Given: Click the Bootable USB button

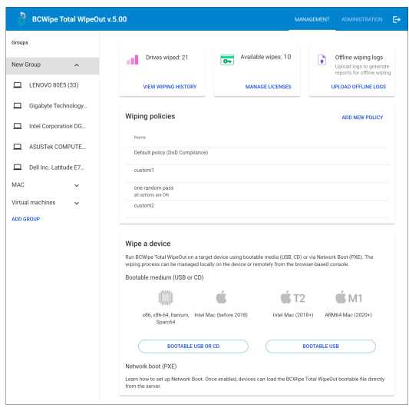Looking at the screenshot, I should click(x=321, y=347).
